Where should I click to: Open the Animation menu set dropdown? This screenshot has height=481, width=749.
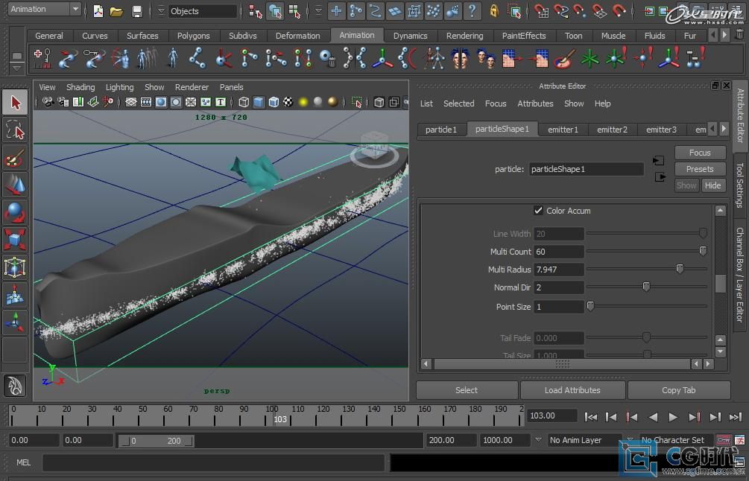[x=75, y=9]
